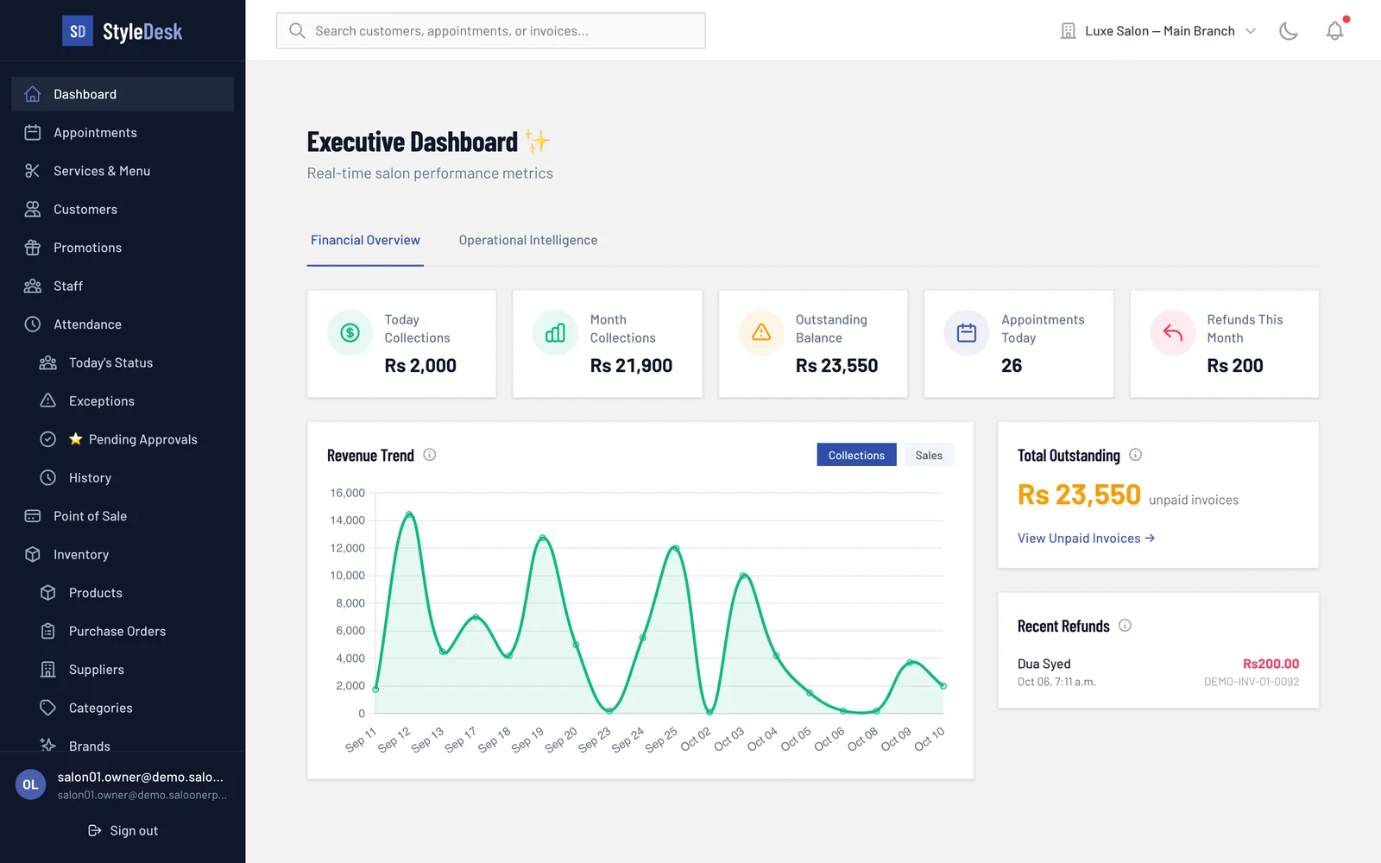Click the search magnifier icon
Viewport: 1381px width, 863px height.
point(297,31)
